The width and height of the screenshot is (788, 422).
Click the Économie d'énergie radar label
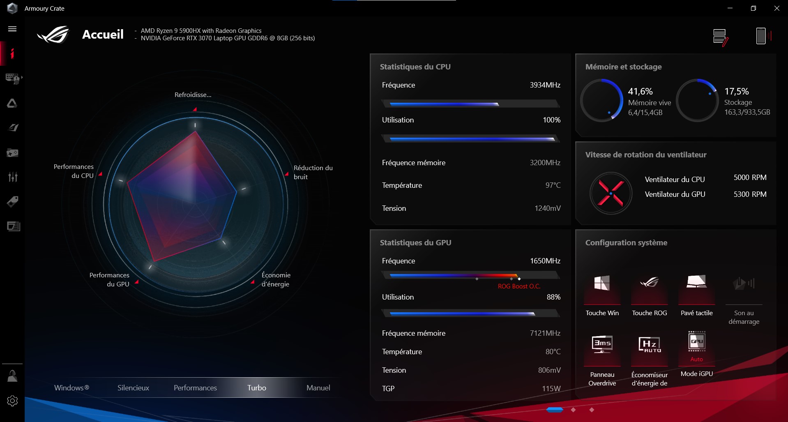click(276, 279)
